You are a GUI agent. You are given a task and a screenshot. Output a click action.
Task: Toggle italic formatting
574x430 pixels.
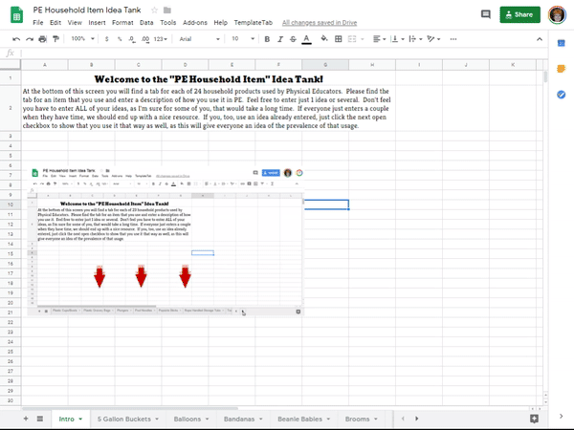click(280, 39)
